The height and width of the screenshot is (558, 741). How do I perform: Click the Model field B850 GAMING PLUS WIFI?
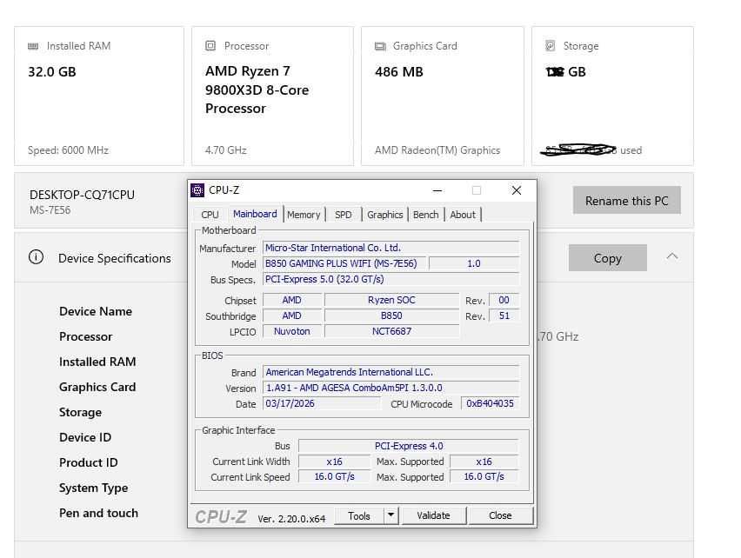[x=344, y=263]
